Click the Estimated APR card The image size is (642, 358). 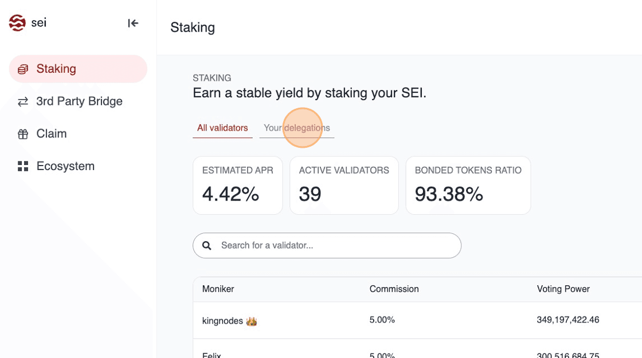point(237,186)
